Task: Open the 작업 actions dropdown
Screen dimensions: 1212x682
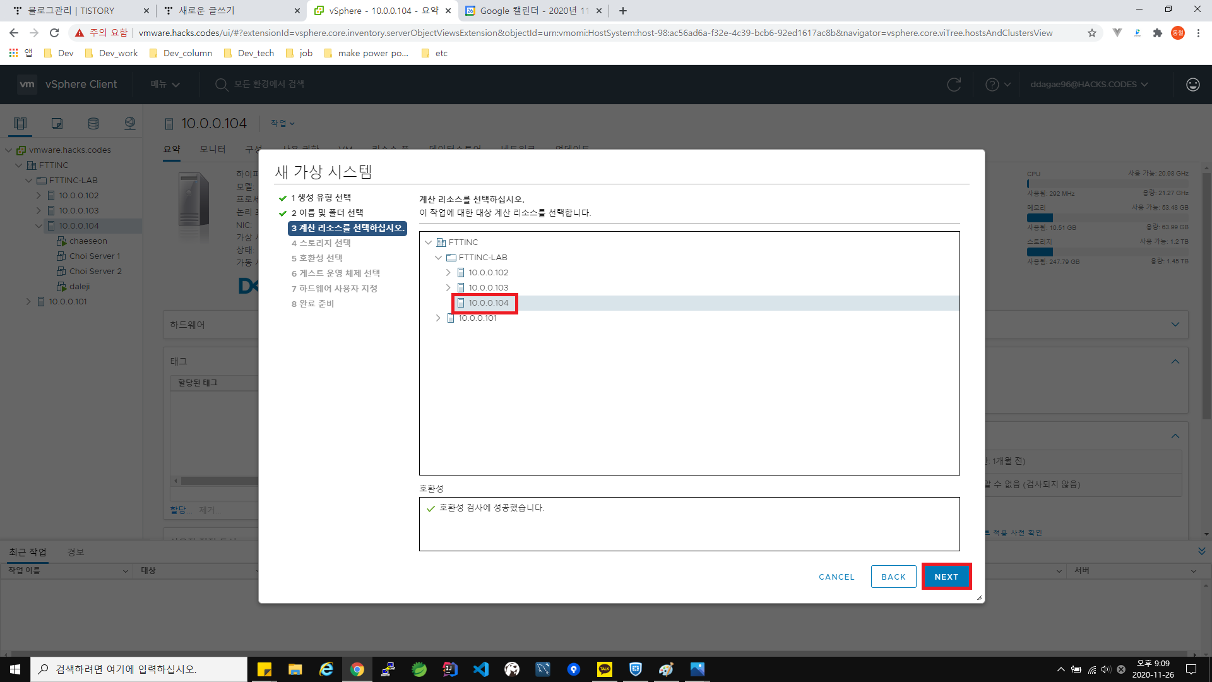Action: [282, 123]
